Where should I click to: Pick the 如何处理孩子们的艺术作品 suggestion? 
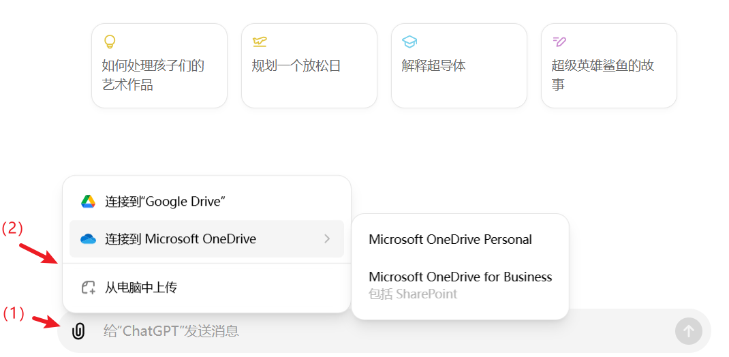[x=159, y=75]
